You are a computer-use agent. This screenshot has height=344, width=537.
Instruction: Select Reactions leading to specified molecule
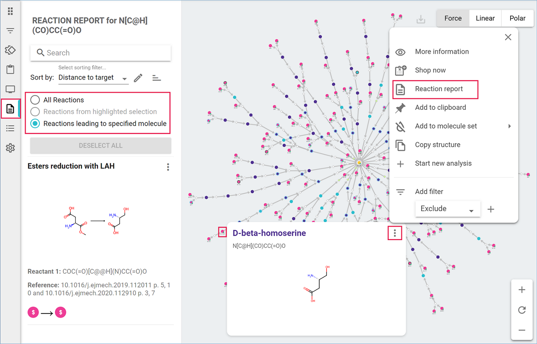click(35, 124)
